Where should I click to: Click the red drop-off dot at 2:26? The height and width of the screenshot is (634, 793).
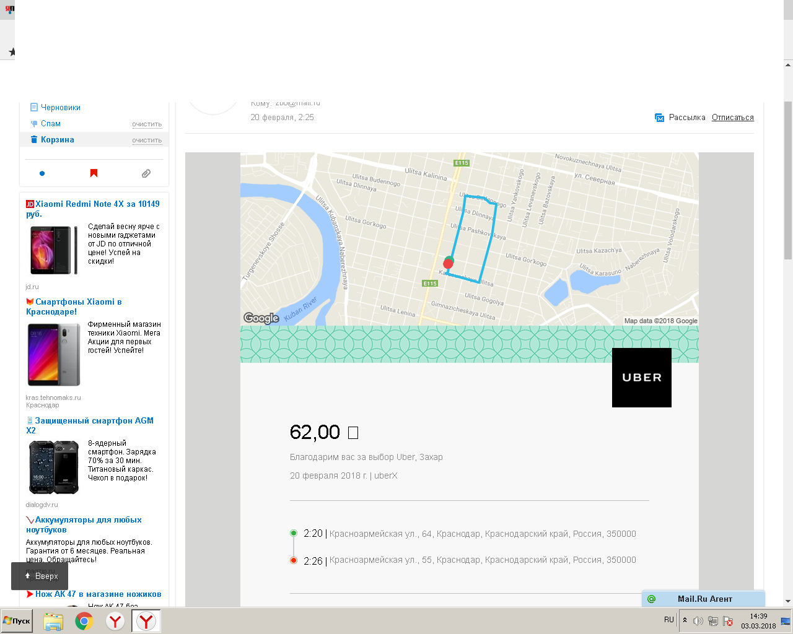(x=294, y=560)
